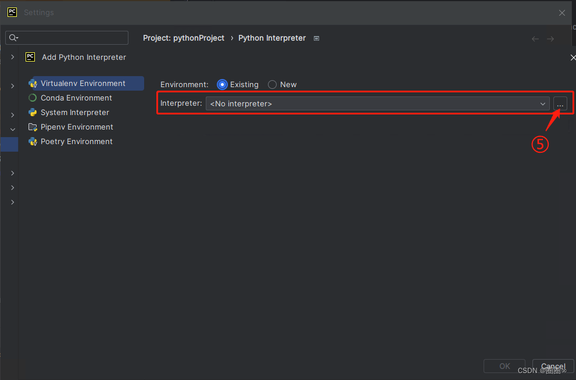This screenshot has height=380, width=576.
Task: Expand the last settings tree chevron
Action: (x=12, y=202)
